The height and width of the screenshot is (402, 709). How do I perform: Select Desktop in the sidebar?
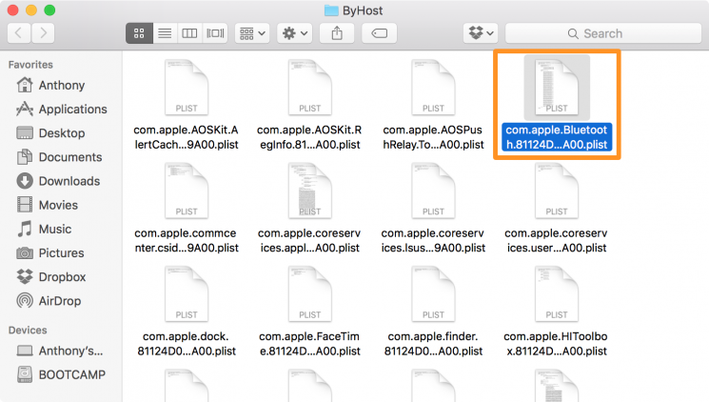[50, 133]
